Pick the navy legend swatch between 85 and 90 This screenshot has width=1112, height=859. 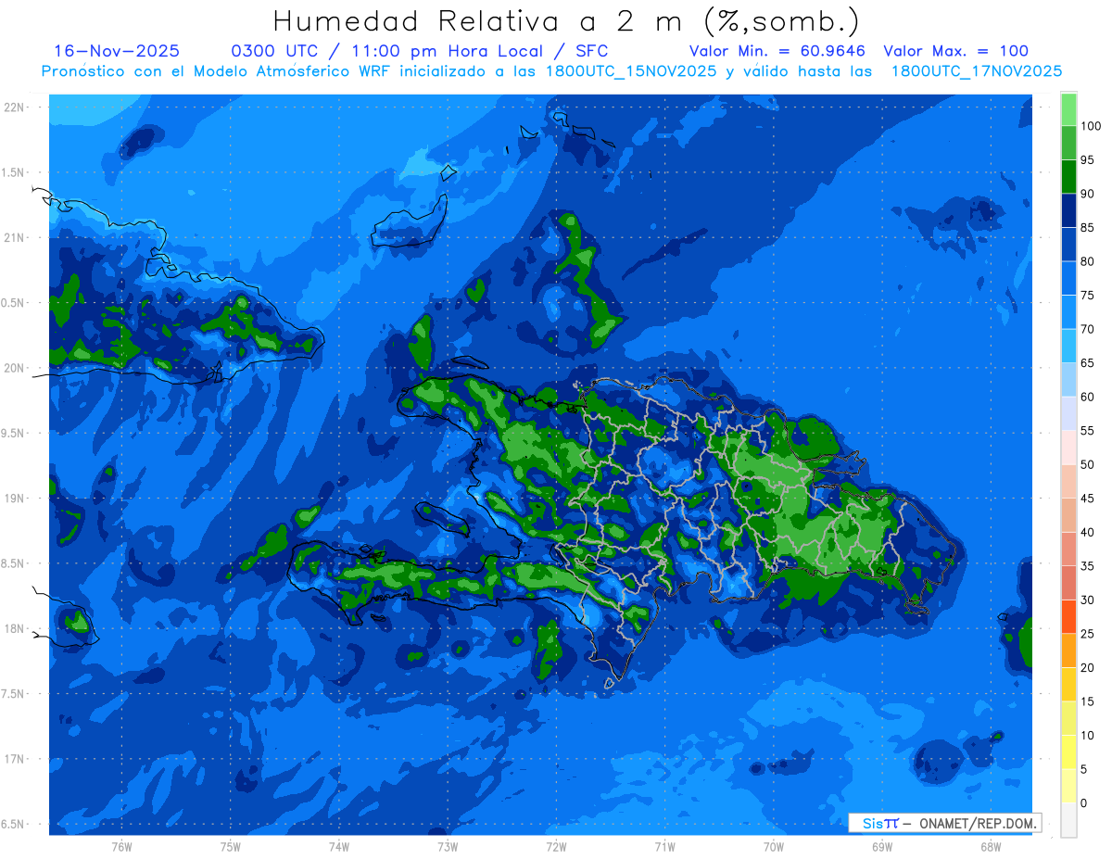pos(1068,210)
